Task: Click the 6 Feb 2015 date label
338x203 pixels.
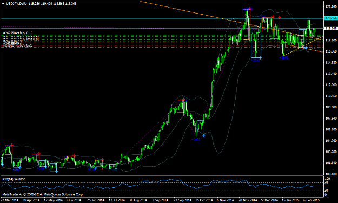Action: click(312, 200)
